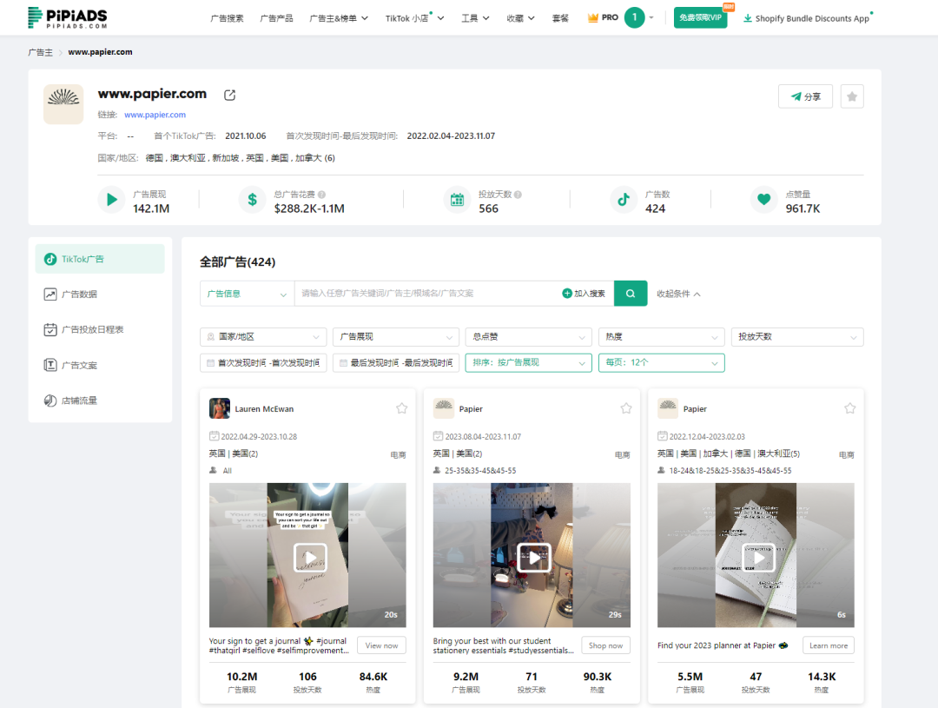
Task: Click the dollar sign spend icon
Action: [252, 200]
